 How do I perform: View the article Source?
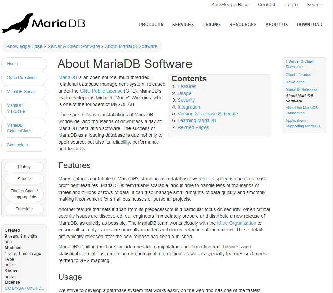coord(24,179)
